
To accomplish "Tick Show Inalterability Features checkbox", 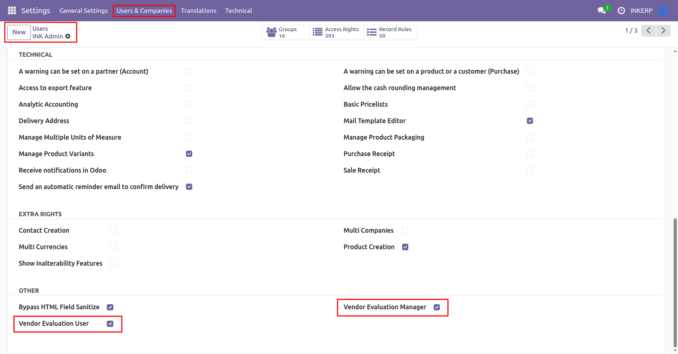I will (x=113, y=263).
